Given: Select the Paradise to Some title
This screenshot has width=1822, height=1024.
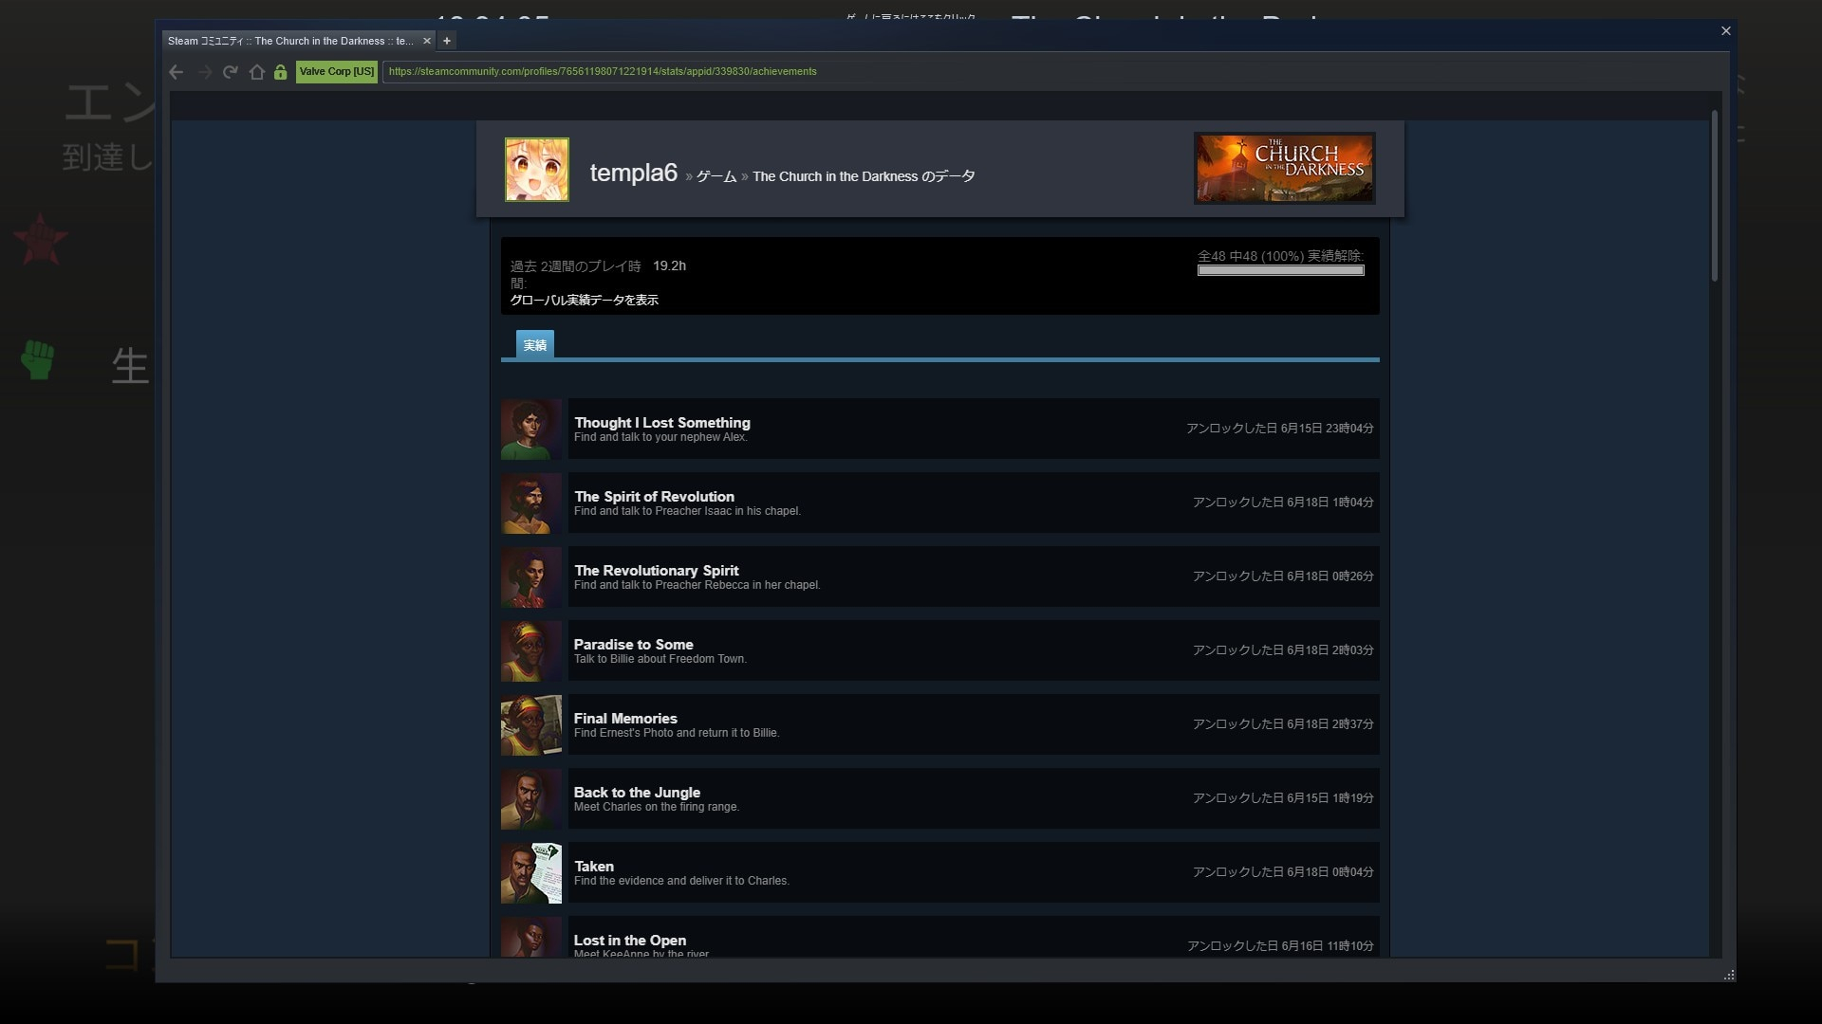Looking at the screenshot, I should [x=633, y=645].
